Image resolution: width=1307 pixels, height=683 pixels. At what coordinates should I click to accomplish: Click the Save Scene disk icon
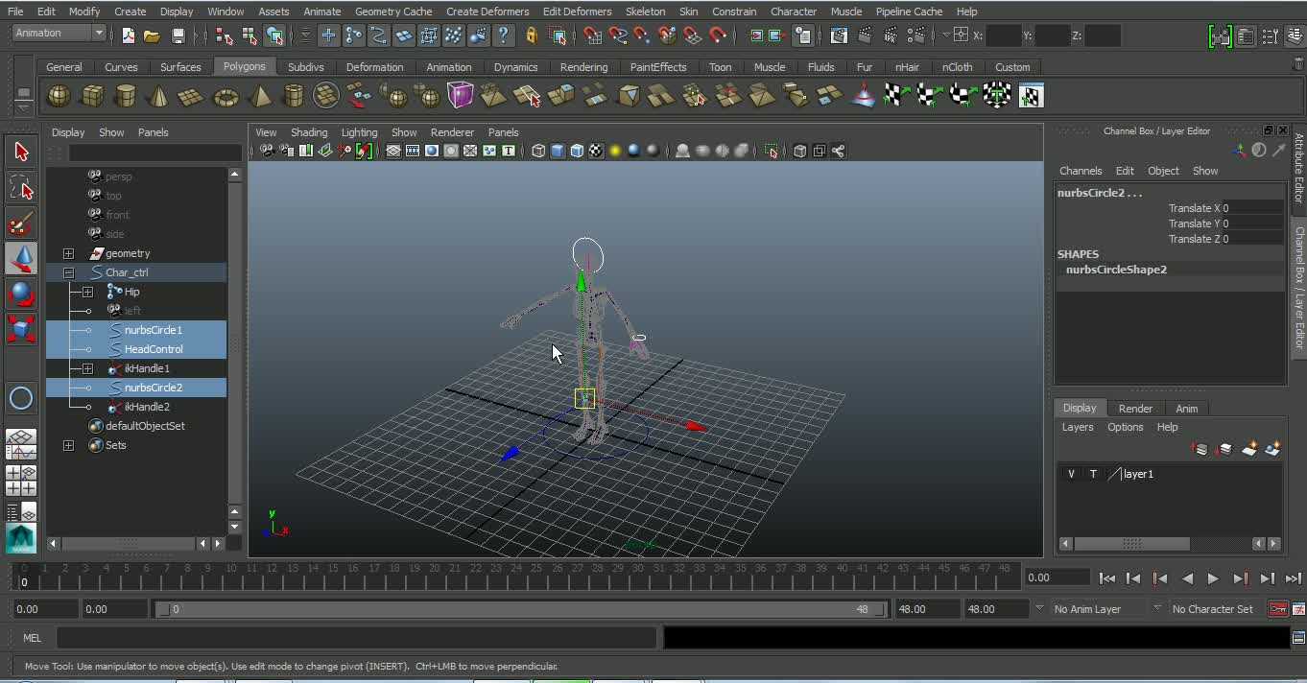178,35
